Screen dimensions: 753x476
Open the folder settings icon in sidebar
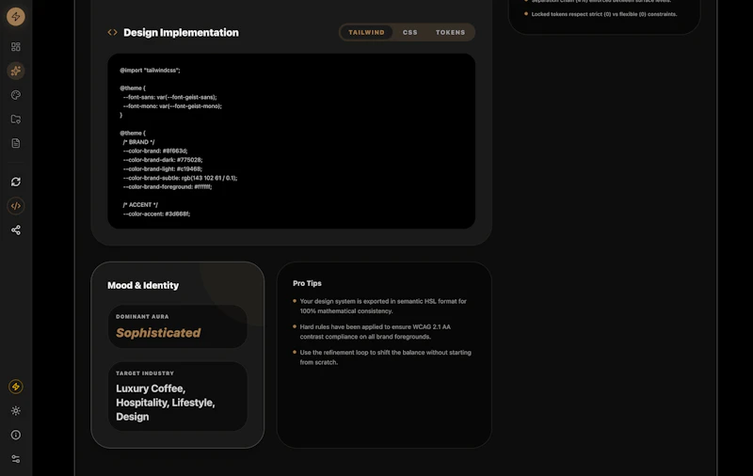[16, 119]
